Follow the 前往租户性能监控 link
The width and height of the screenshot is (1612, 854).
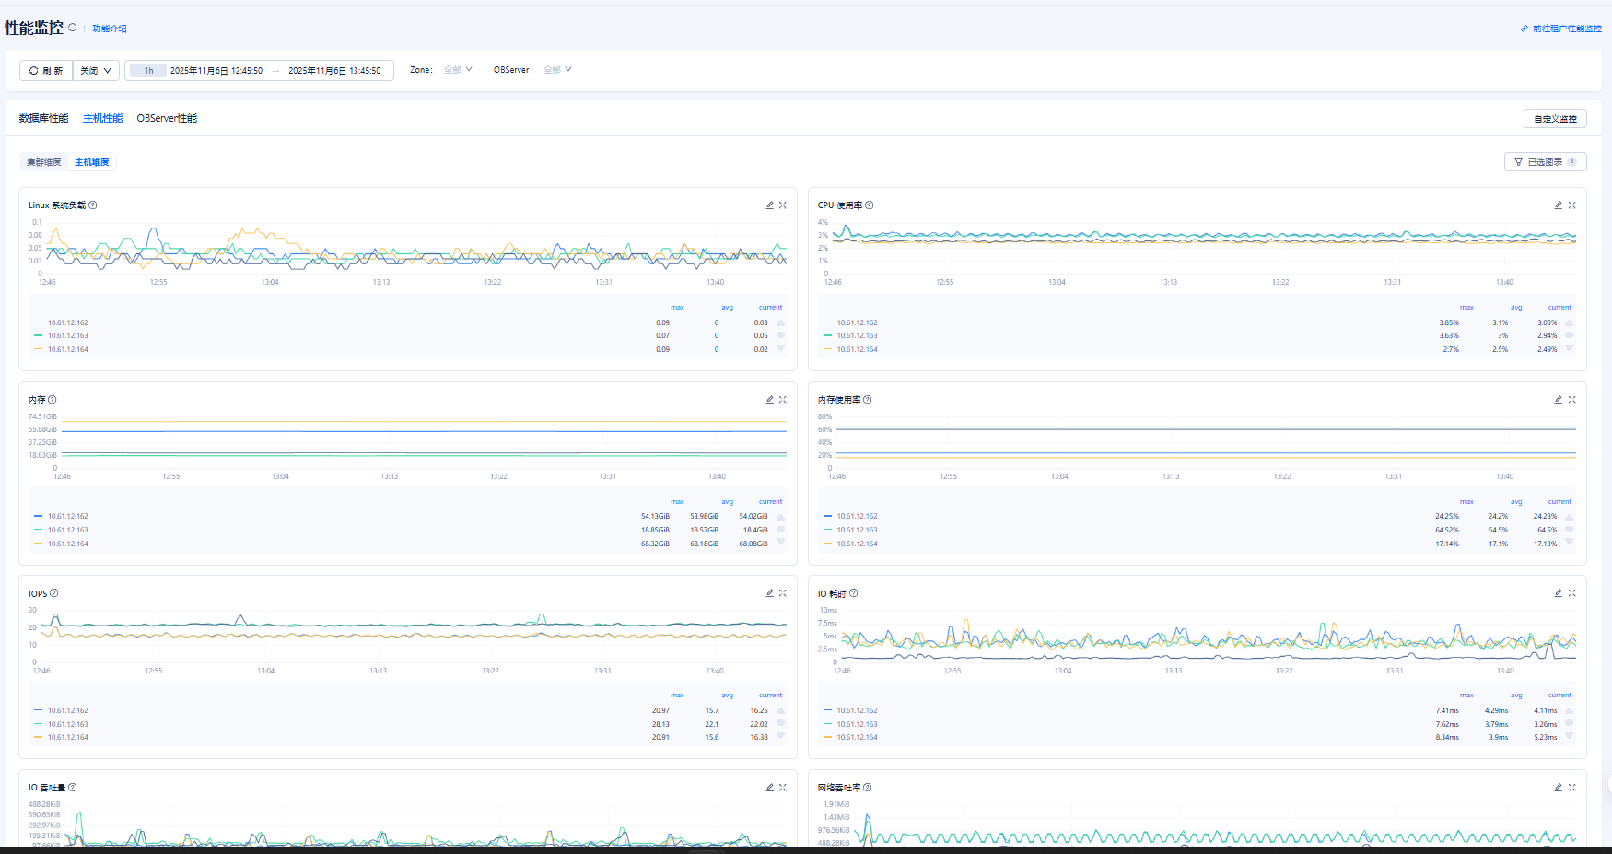[x=1566, y=29]
